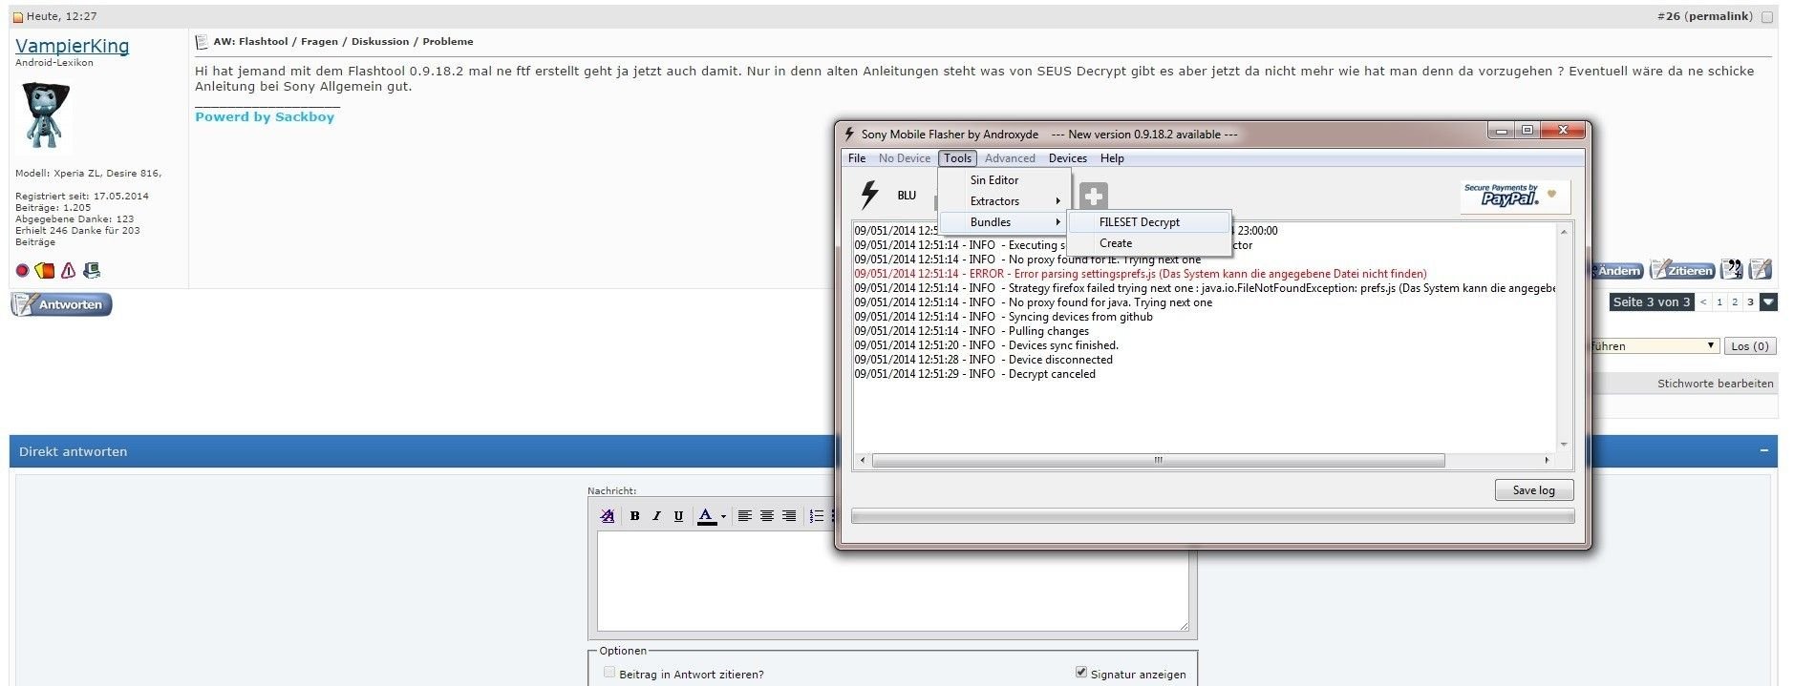Open the text color dropdown arrow in editor
This screenshot has height=686, width=1794.
pyautogui.click(x=723, y=516)
